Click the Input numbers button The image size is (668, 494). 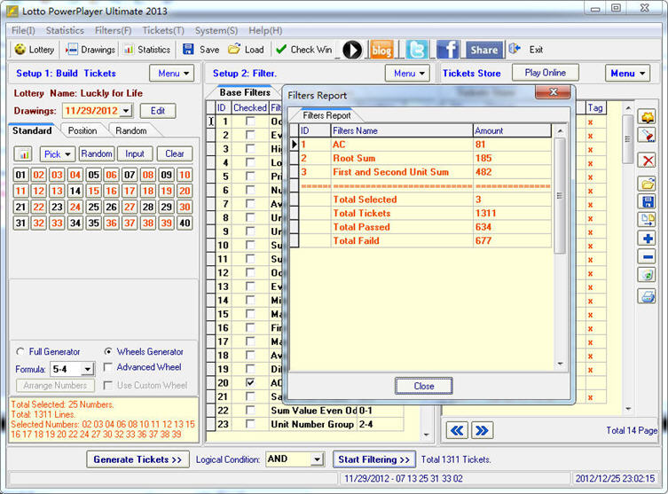[135, 153]
